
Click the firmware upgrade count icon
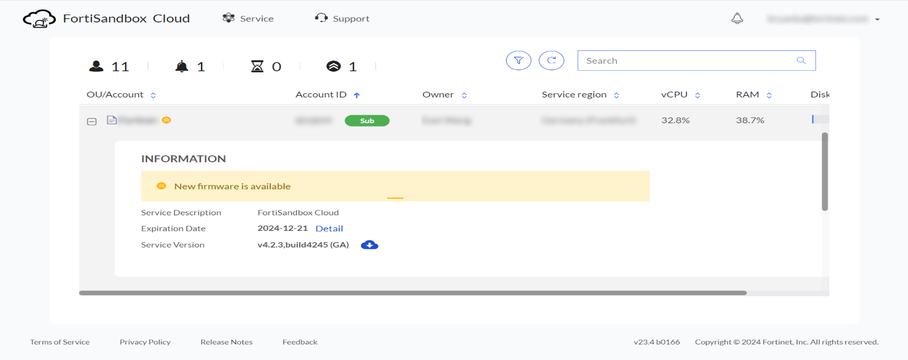pyautogui.click(x=333, y=66)
